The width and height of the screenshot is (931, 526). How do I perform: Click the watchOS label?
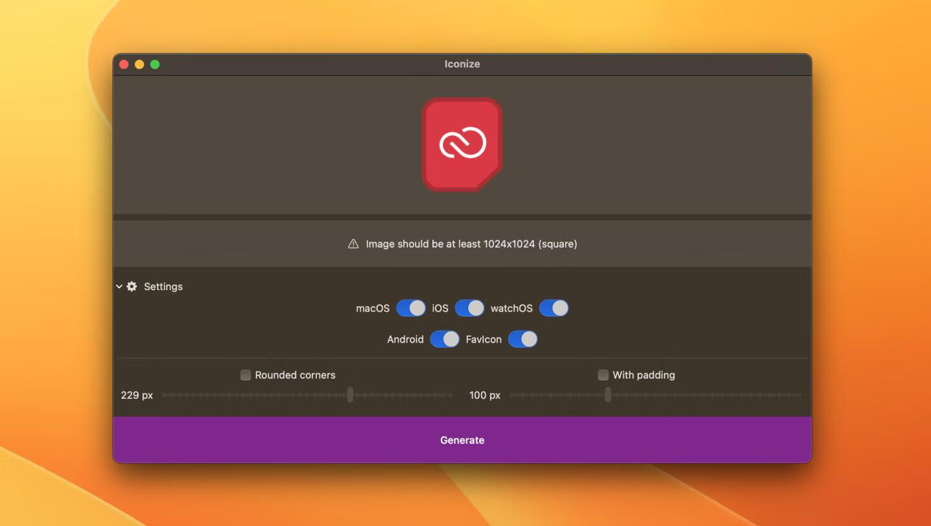511,308
